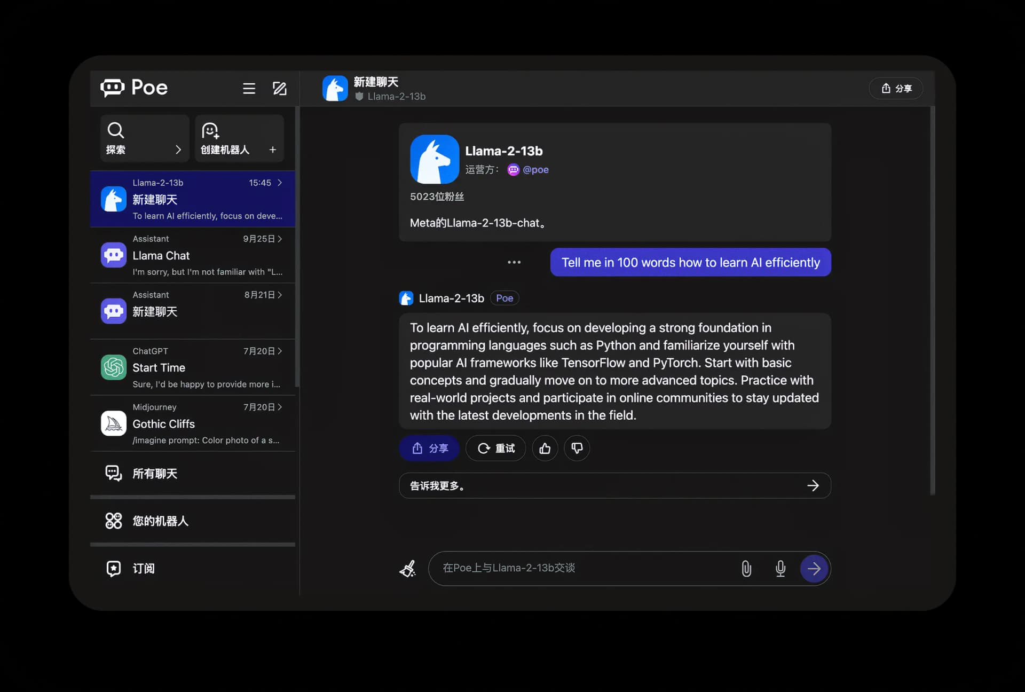Open the 所有聊天 section

point(193,474)
